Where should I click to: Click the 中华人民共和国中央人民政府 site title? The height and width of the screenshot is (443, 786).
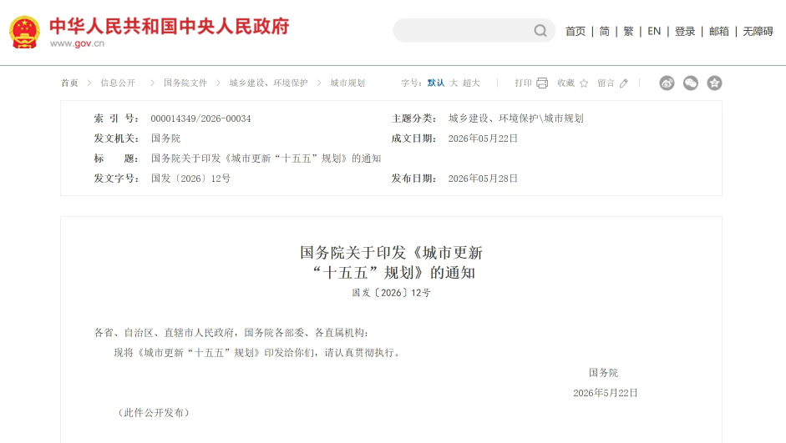pyautogui.click(x=170, y=27)
